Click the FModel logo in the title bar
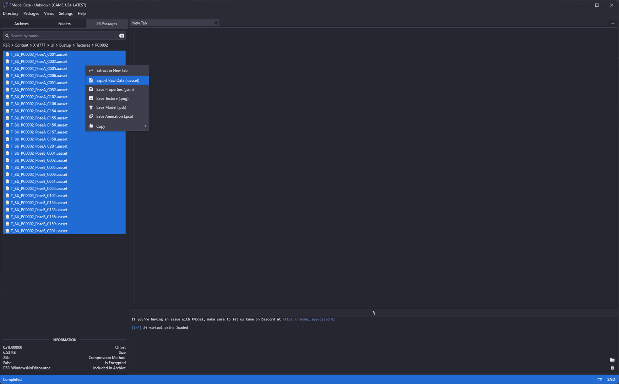This screenshot has height=384, width=619. (x=5, y=5)
